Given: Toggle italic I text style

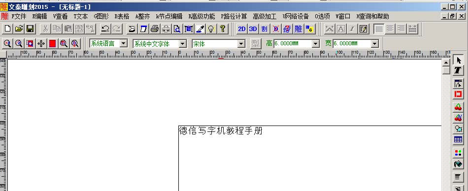Looking at the screenshot, I should point(352,29).
